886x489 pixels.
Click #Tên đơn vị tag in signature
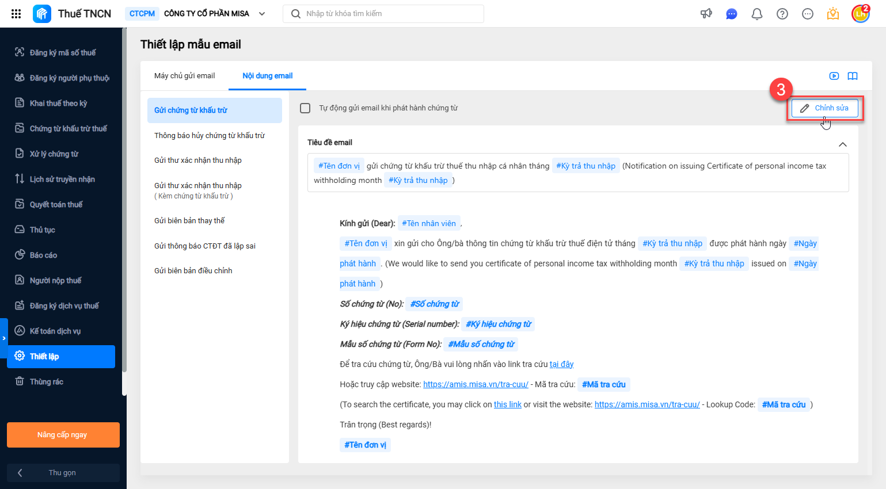coord(365,445)
